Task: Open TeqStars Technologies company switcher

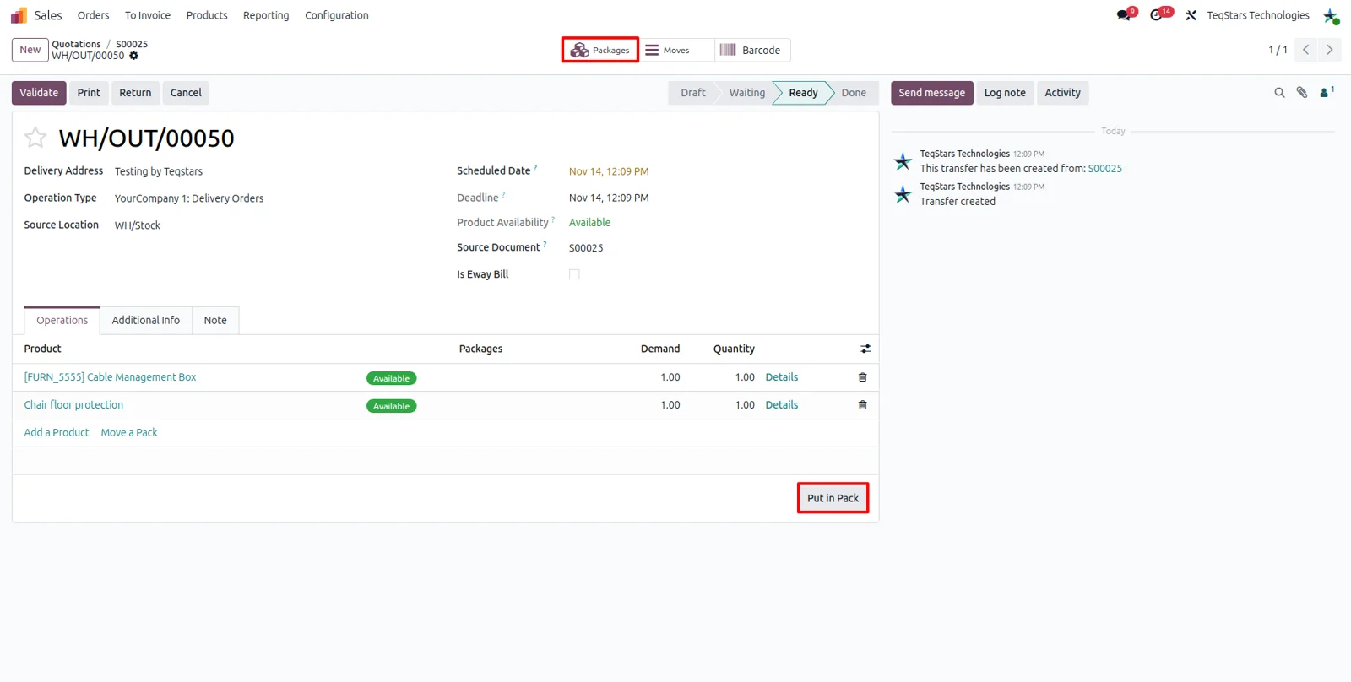Action: click(x=1258, y=15)
